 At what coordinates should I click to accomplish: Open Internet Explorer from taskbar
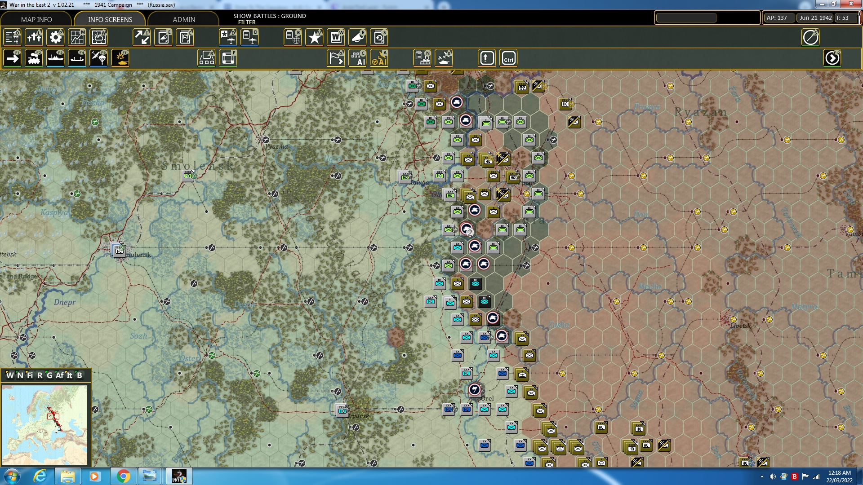coord(40,476)
